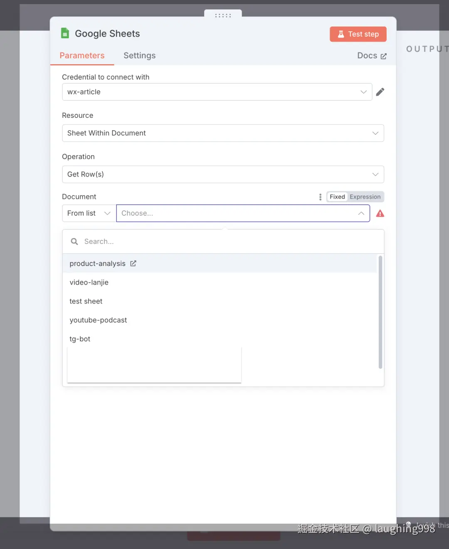Switch Document mode to Expression
The width and height of the screenshot is (449, 549).
point(365,197)
